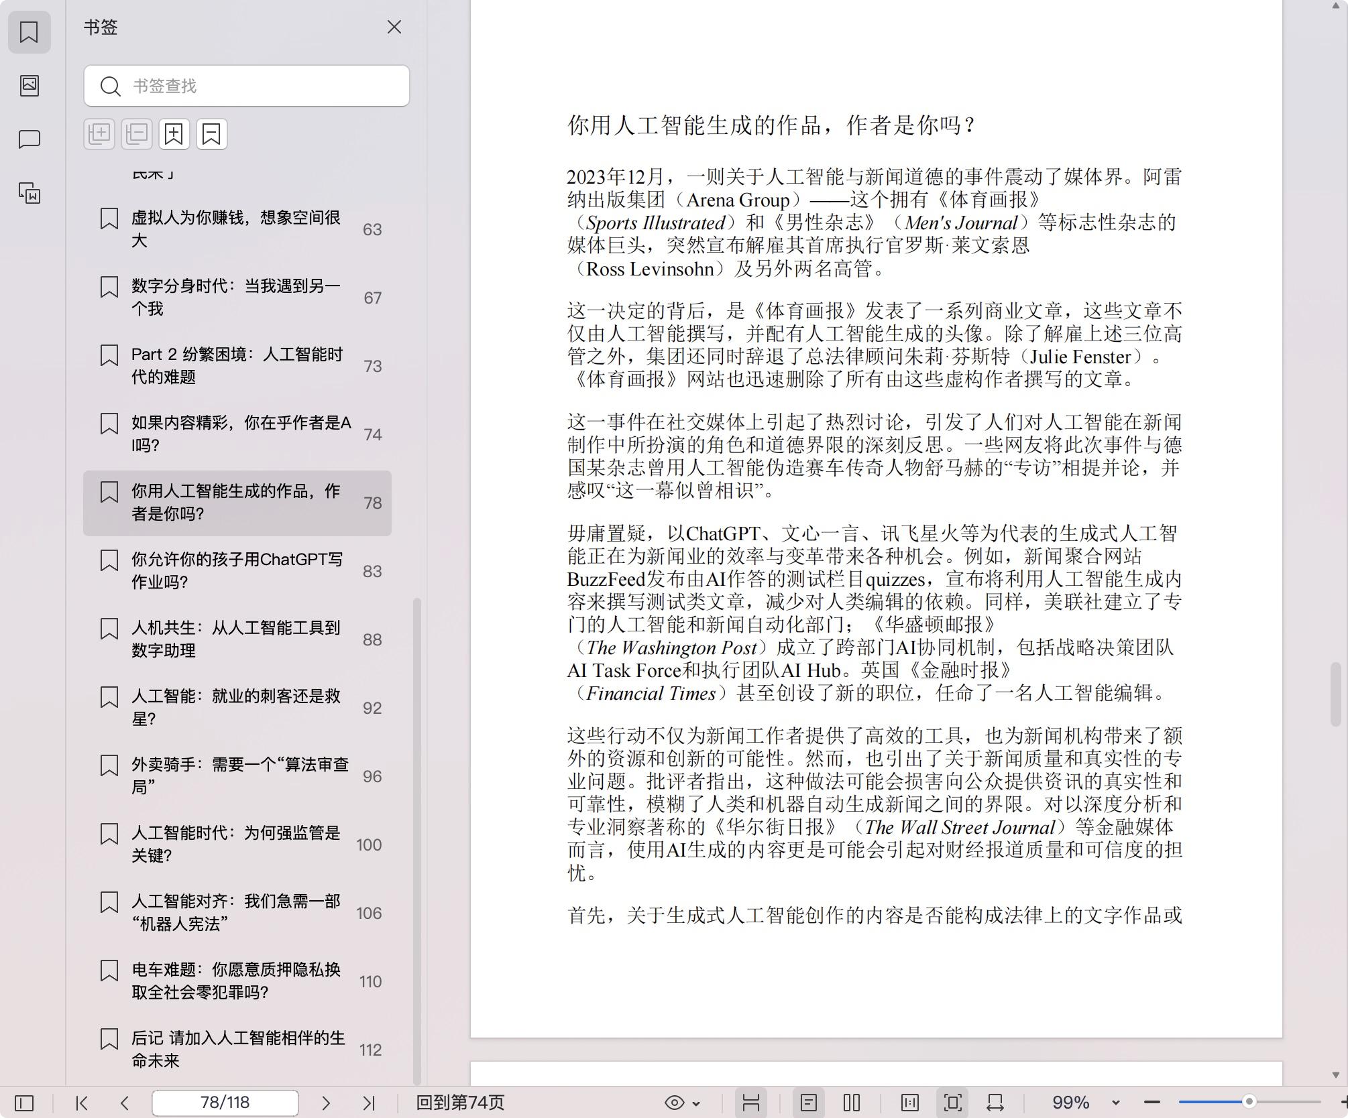Viewport: 1348px width, 1118px height.
Task: Set actual size zoom button
Action: click(910, 1103)
